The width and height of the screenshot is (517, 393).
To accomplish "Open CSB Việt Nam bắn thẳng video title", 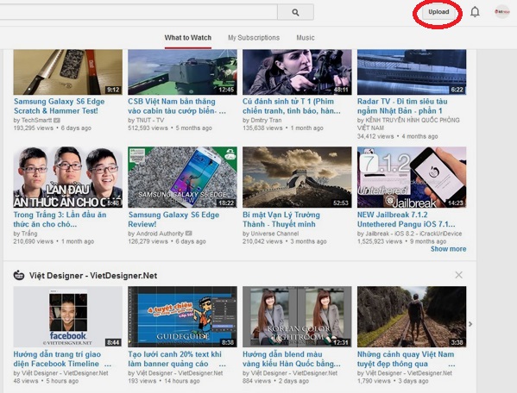I will pos(177,106).
